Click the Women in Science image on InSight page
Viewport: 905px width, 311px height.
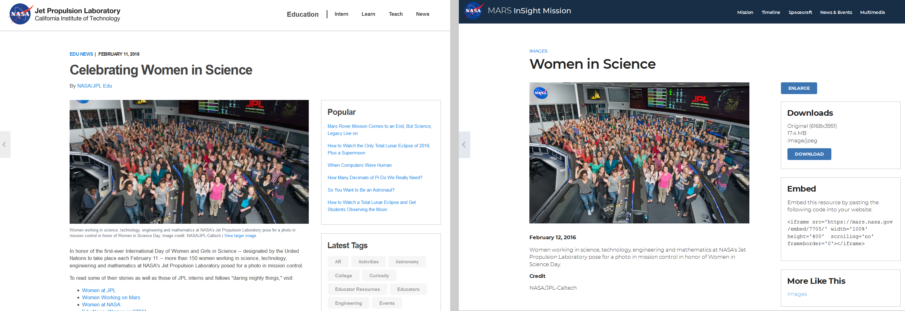639,153
